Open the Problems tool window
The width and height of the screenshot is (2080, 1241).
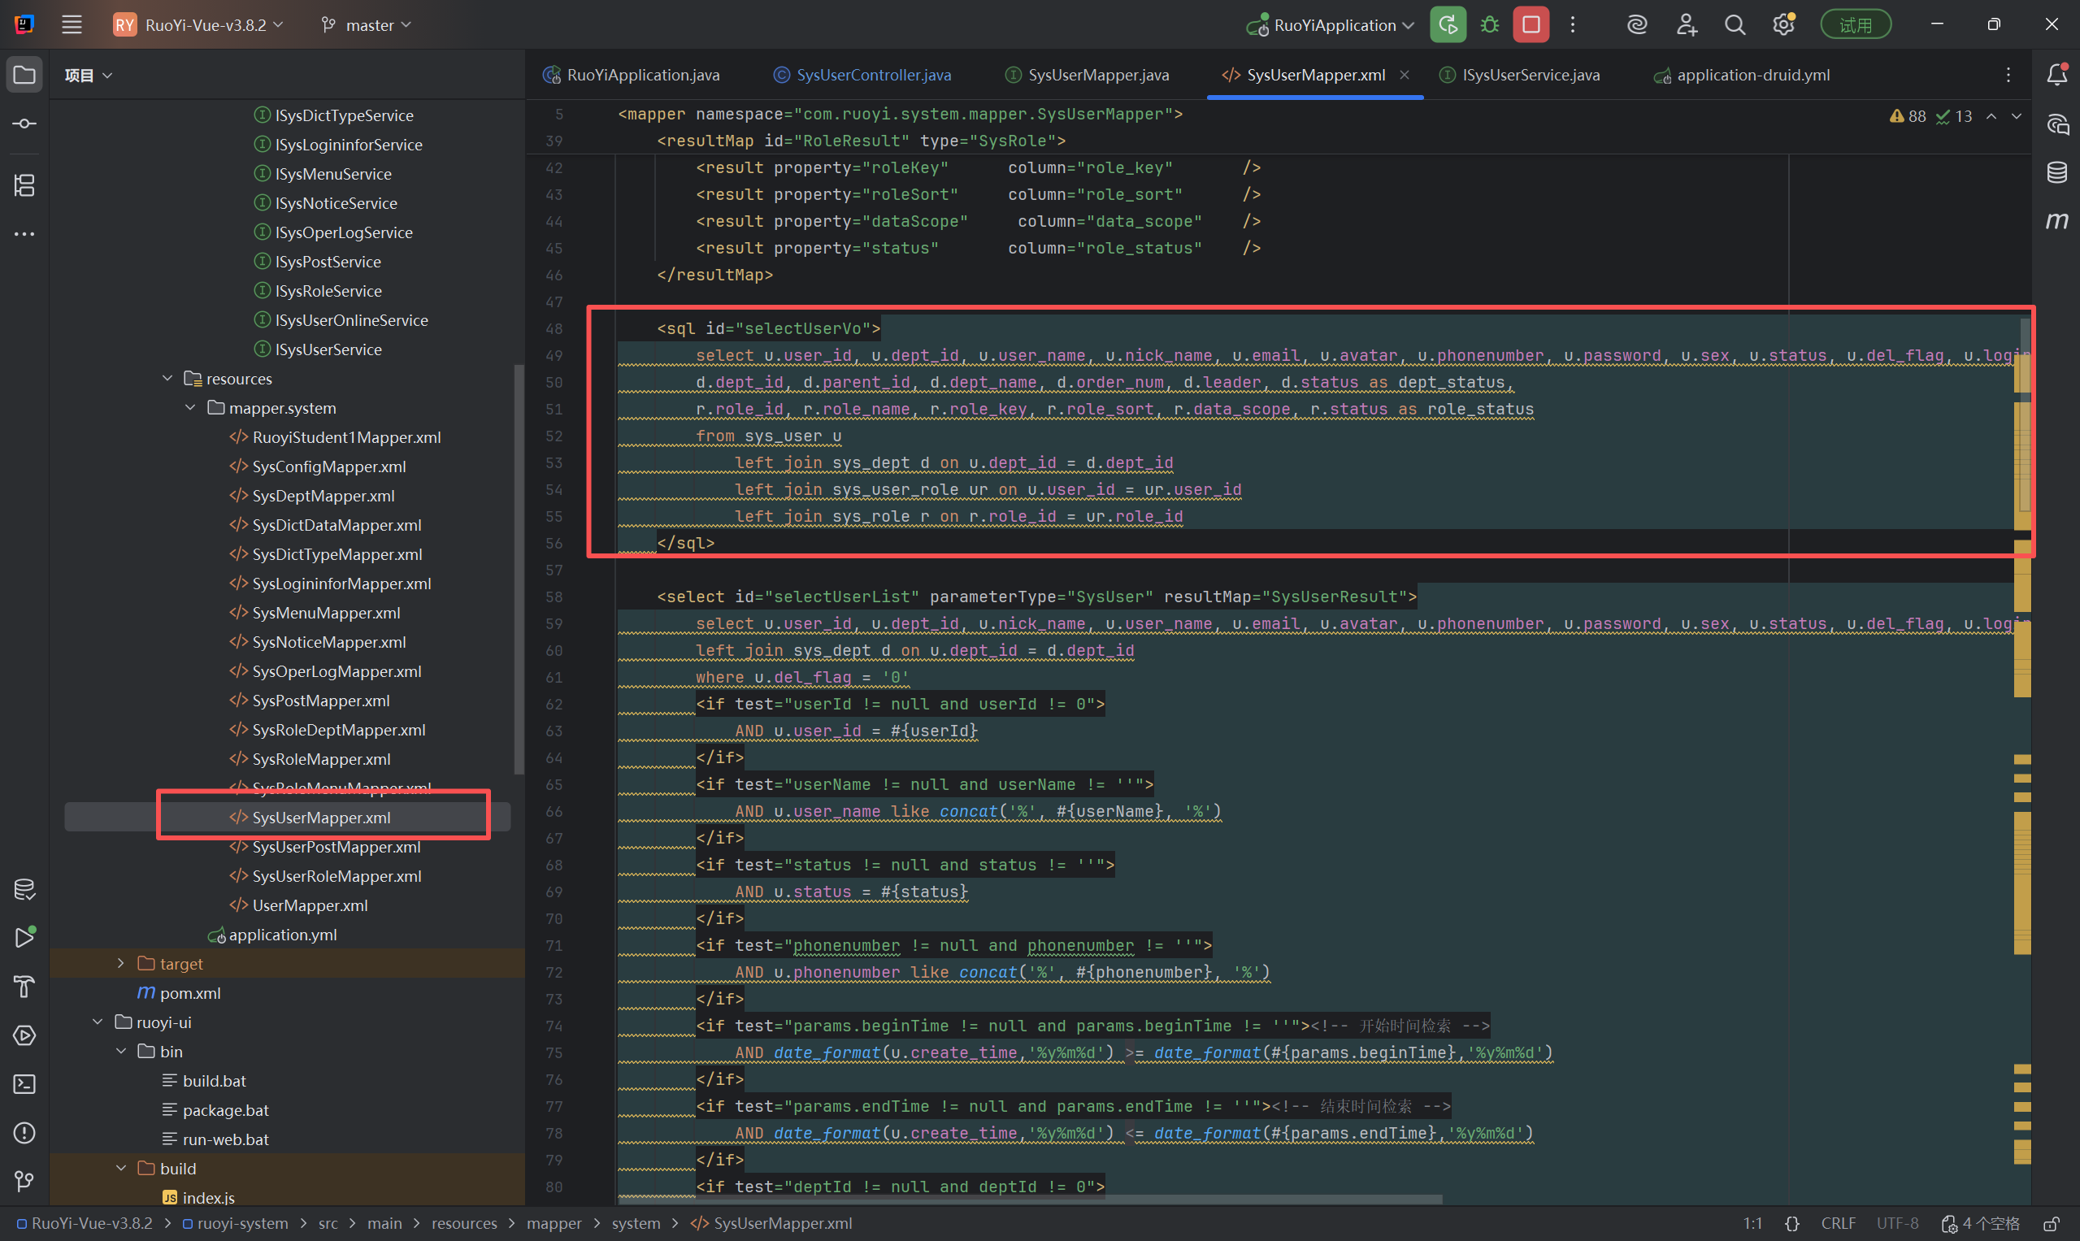[x=24, y=1132]
